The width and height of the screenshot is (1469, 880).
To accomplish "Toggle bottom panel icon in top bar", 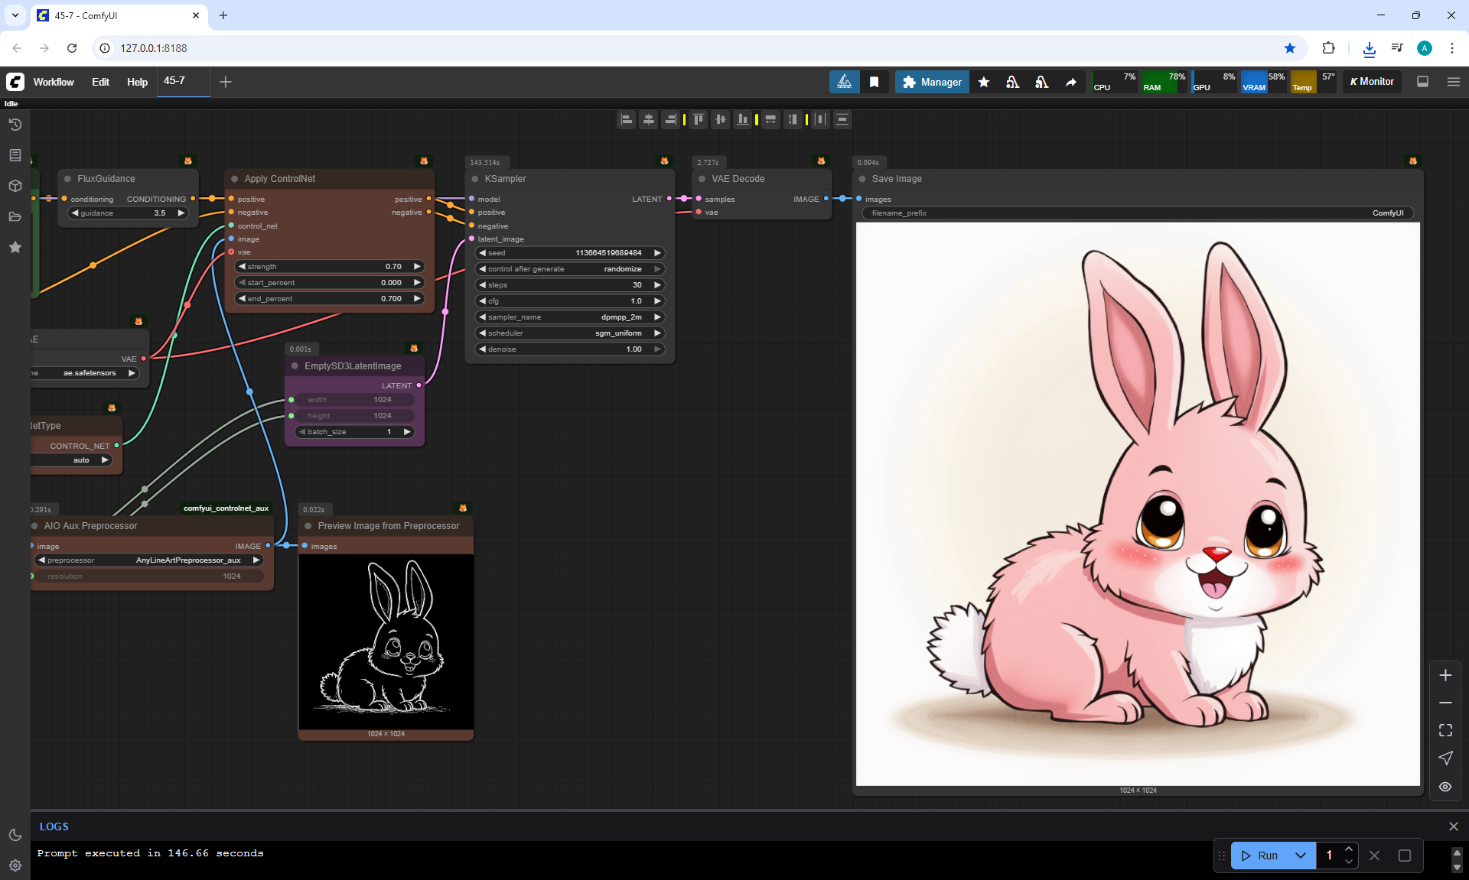I will [1422, 82].
